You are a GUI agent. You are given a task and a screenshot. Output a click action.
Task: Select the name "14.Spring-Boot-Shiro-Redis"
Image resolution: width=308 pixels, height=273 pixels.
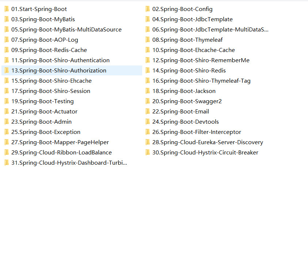point(189,71)
